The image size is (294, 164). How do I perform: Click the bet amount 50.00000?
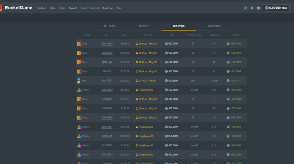(x=173, y=81)
